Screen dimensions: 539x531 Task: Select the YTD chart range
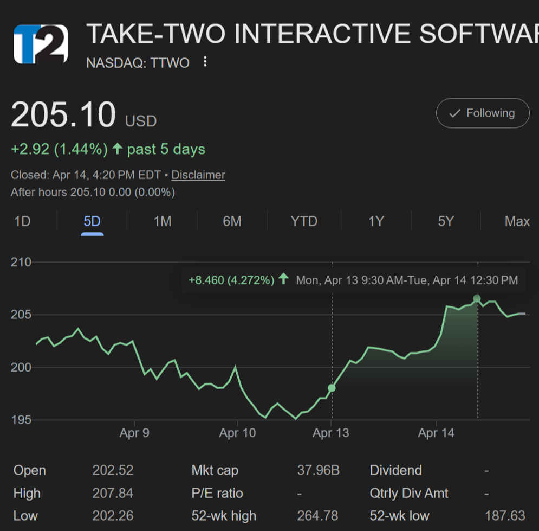pos(304,221)
